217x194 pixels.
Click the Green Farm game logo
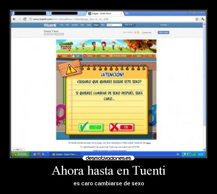65,46
